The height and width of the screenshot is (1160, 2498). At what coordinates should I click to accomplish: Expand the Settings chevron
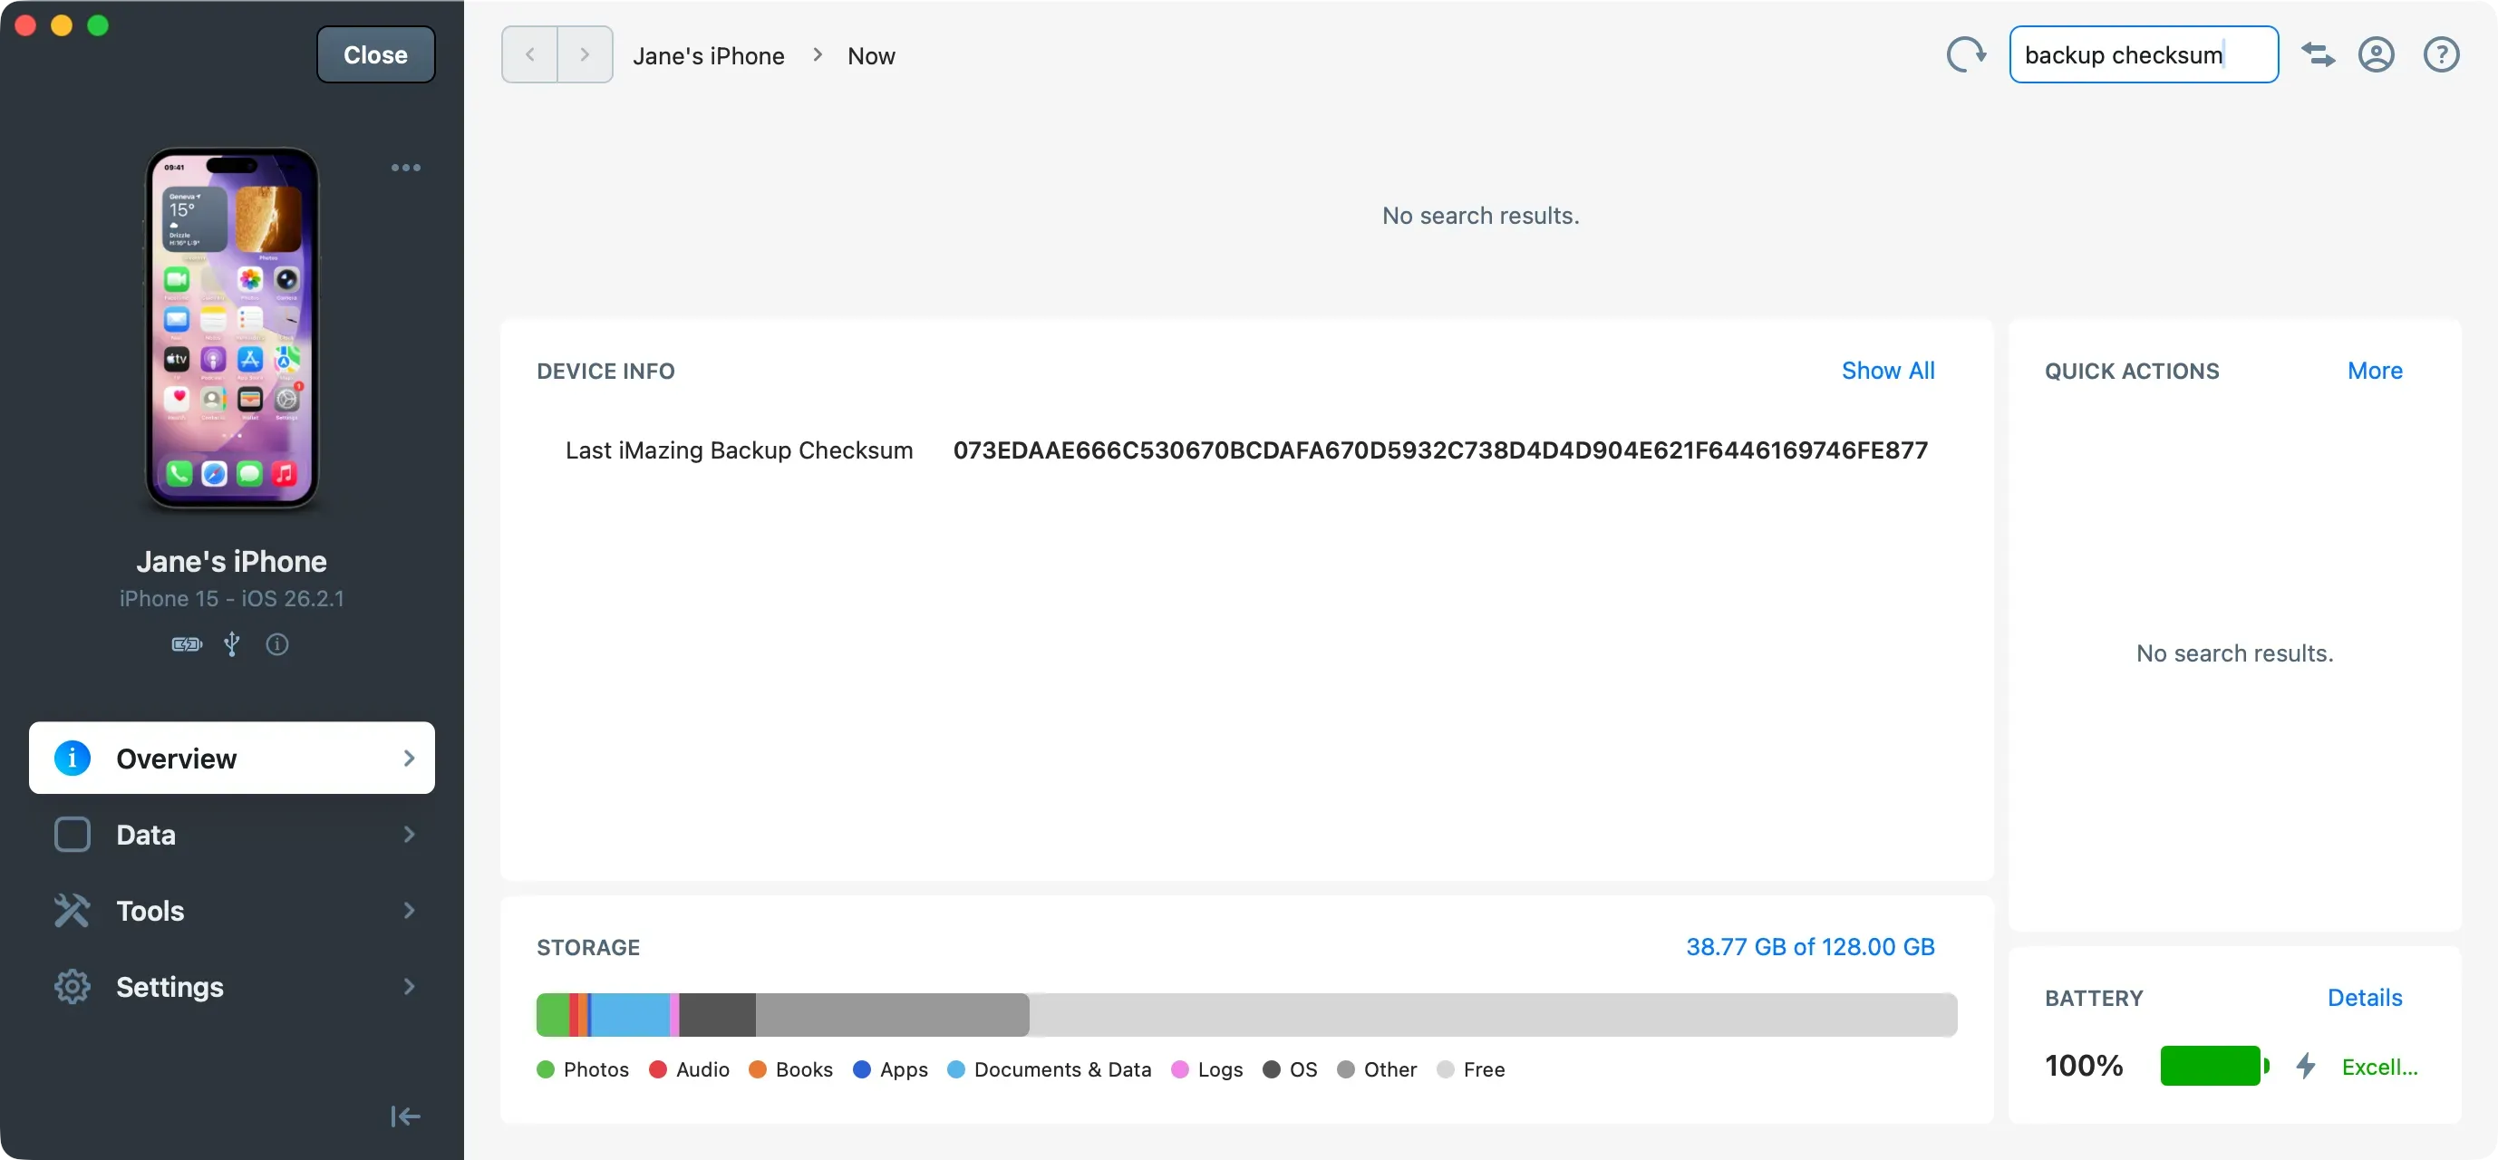pyautogui.click(x=408, y=987)
